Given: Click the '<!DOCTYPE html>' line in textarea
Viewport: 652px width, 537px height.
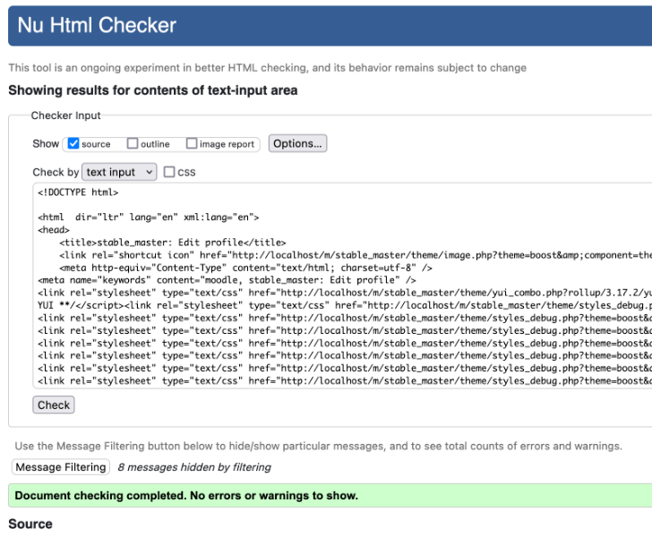Looking at the screenshot, I should [x=78, y=192].
